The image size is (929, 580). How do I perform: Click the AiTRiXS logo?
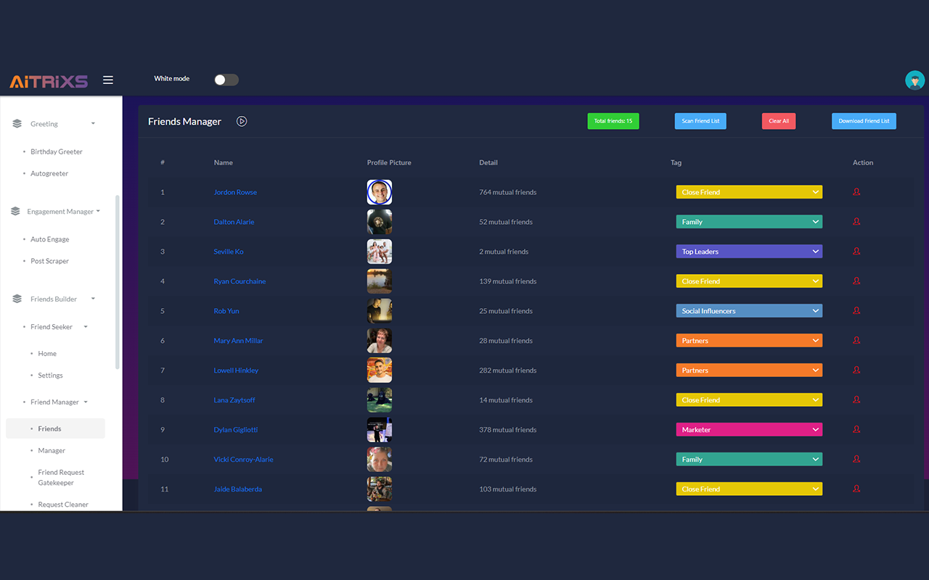pos(49,81)
